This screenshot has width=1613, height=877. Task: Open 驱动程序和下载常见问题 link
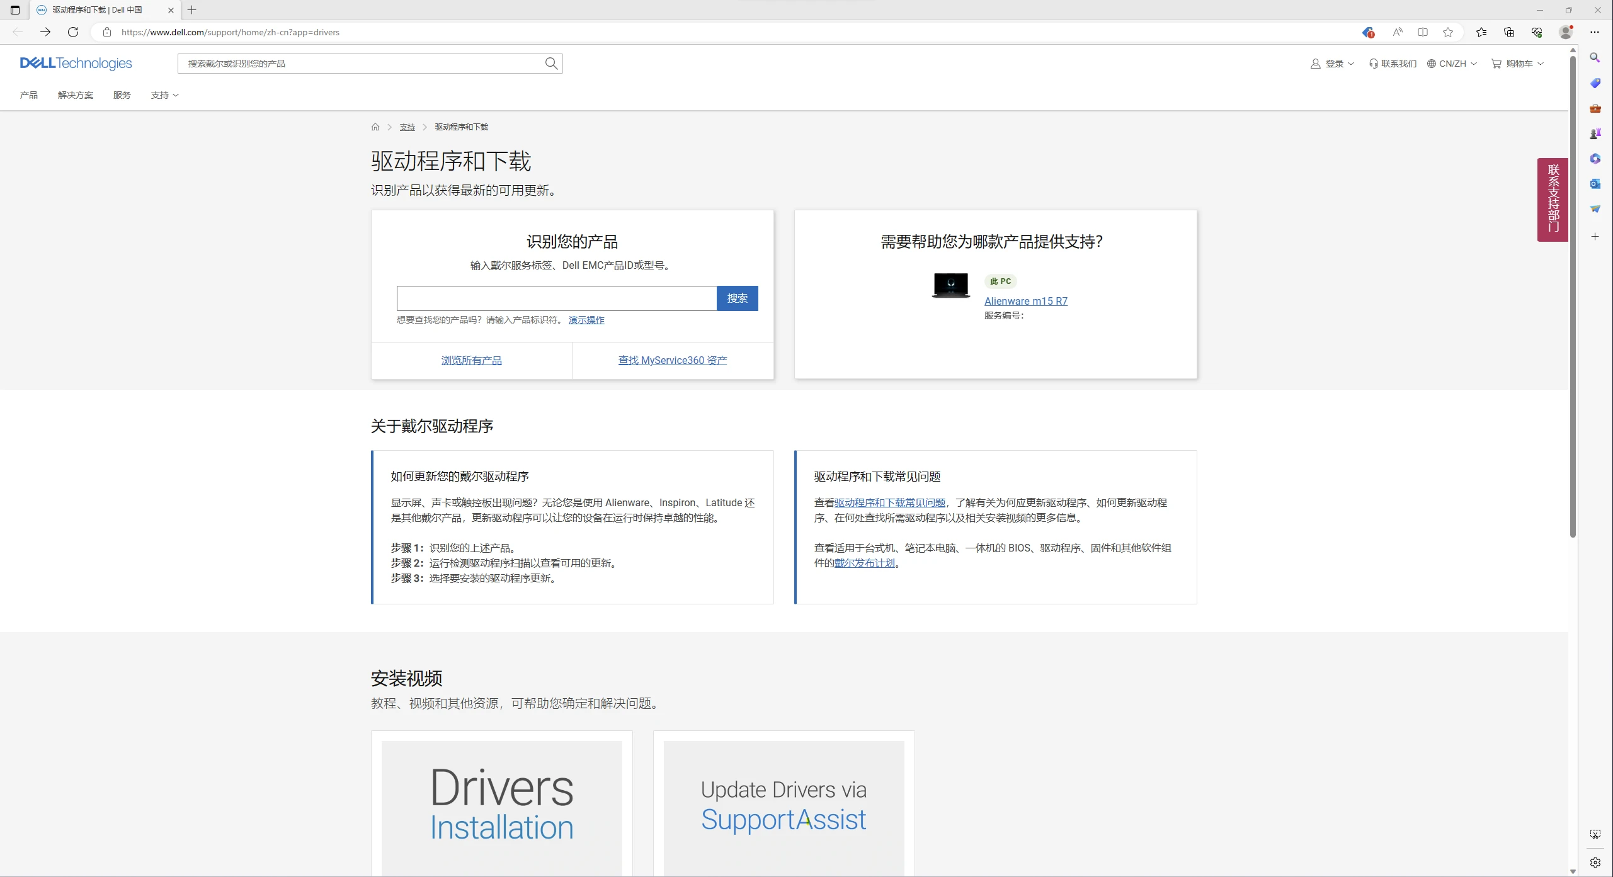pos(890,502)
